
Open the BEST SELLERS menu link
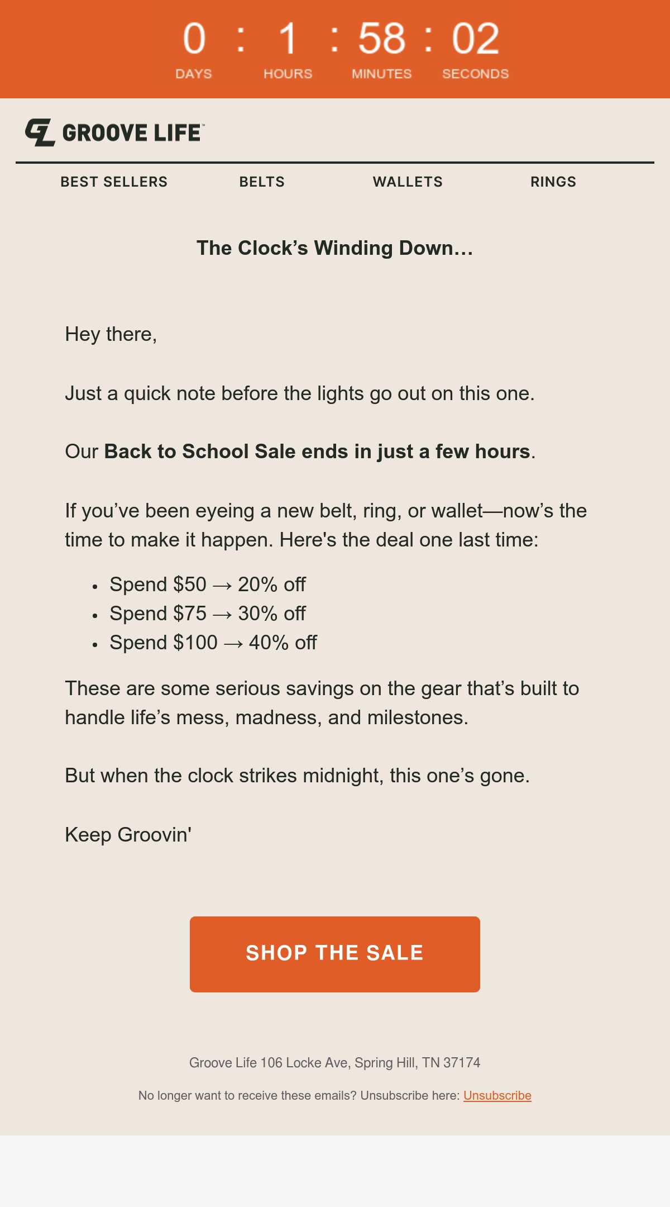[x=114, y=182]
